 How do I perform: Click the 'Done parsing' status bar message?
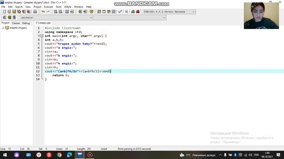(134, 149)
